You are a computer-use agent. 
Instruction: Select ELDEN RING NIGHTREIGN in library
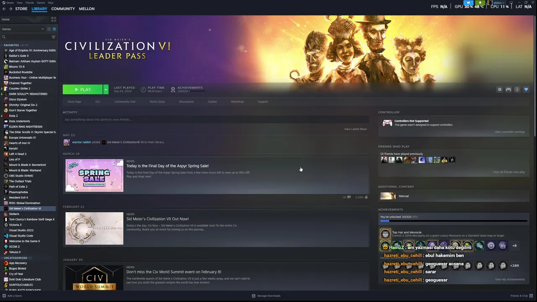[x=26, y=127]
